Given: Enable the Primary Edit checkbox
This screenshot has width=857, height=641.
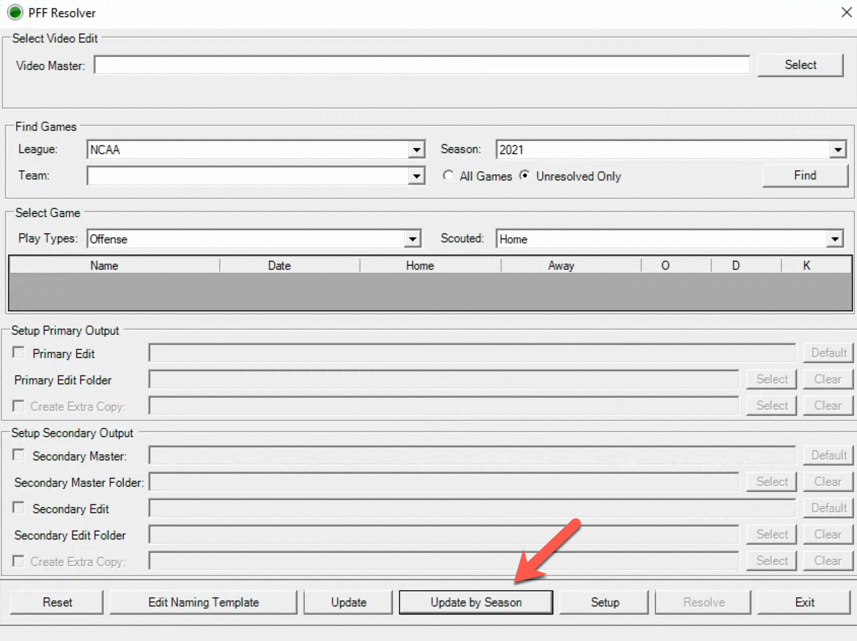Looking at the screenshot, I should tap(19, 352).
